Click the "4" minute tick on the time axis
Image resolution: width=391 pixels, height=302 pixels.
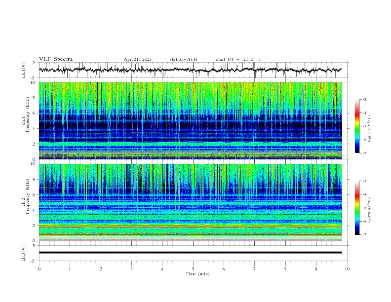162,269
